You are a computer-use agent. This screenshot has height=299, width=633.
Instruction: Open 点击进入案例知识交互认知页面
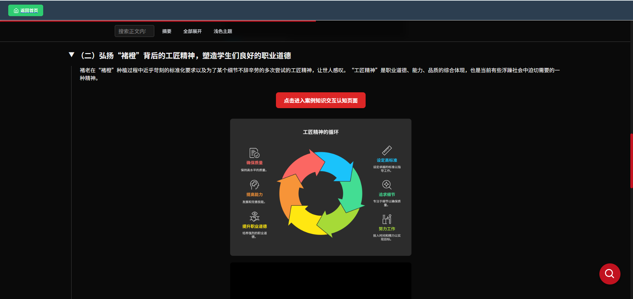point(320,100)
